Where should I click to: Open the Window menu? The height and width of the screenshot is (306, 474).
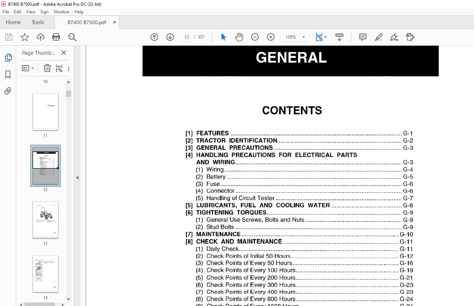(x=61, y=12)
